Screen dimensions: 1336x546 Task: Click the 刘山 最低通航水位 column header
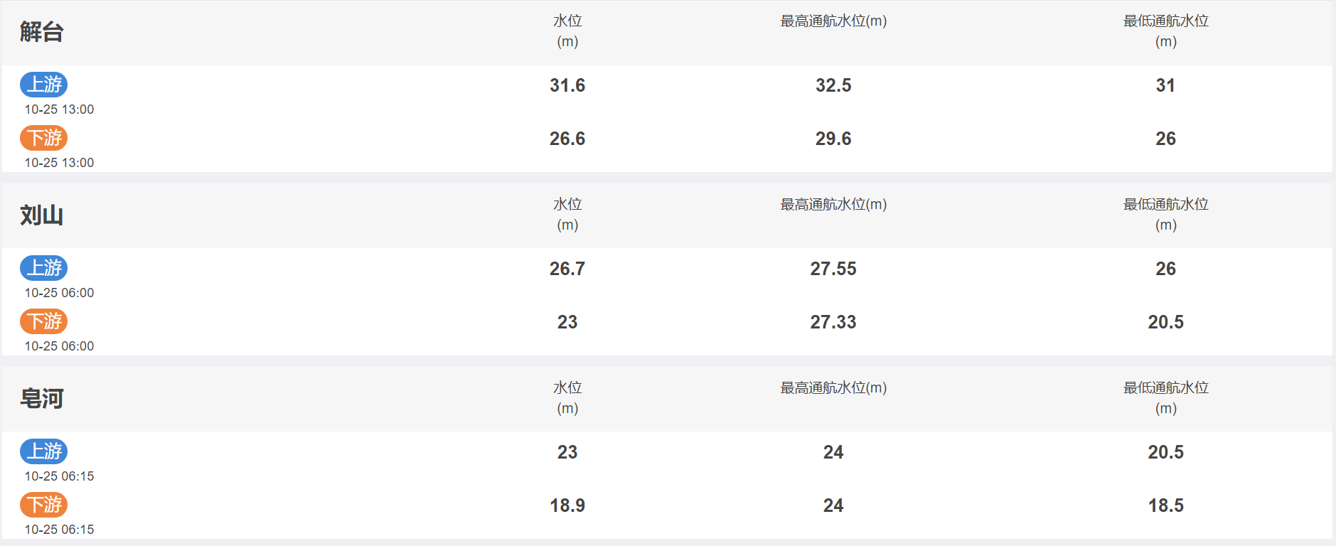pos(1166,215)
